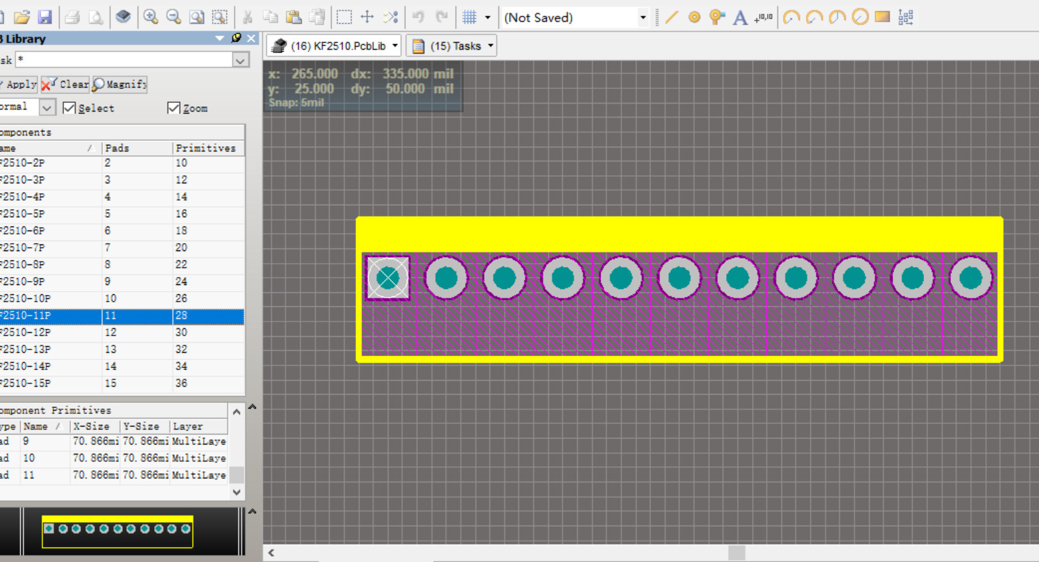Open Print Preview from the toolbar
Screen dimensions: 1039x562
click(96, 17)
